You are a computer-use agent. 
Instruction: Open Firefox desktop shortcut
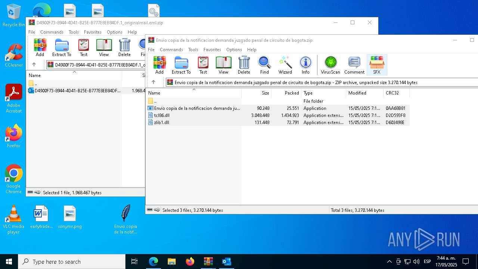(13, 136)
